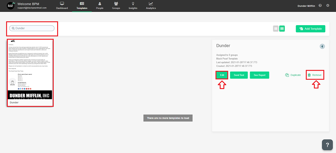Duplicate the Dunder template
This screenshot has width=336, height=153.
(x=293, y=75)
